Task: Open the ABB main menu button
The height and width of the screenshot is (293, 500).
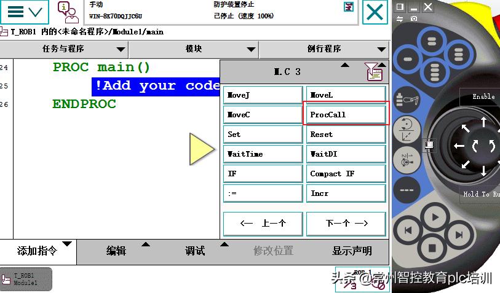Action: pos(24,12)
